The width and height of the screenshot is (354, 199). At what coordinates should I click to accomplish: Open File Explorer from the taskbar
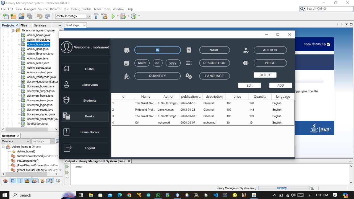(91, 195)
